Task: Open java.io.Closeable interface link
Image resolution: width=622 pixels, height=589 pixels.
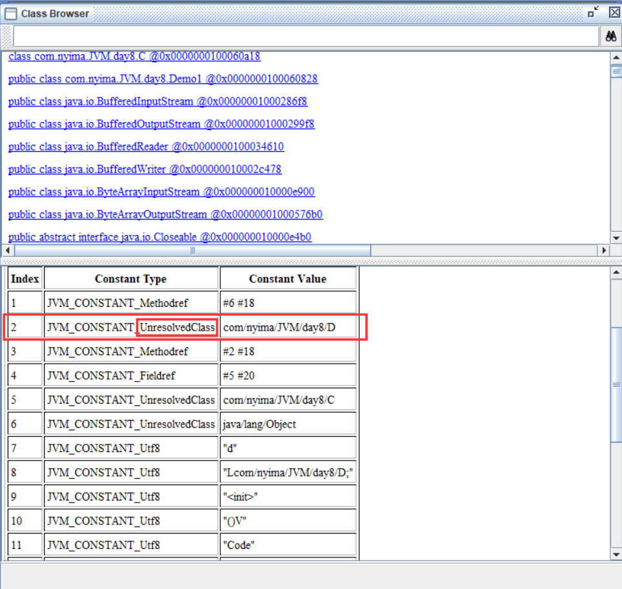Action: click(x=160, y=237)
